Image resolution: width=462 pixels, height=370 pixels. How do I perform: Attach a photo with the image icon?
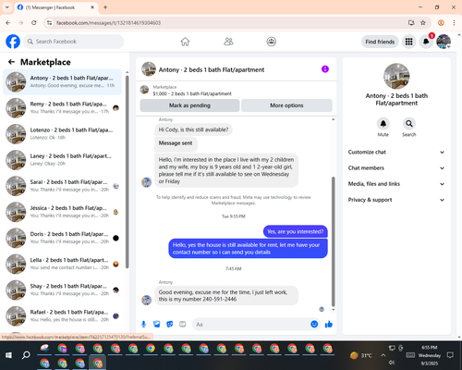coord(157,324)
